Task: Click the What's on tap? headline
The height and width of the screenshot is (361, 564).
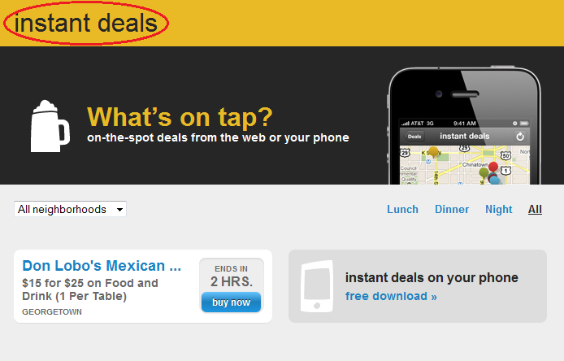Action: (180, 117)
